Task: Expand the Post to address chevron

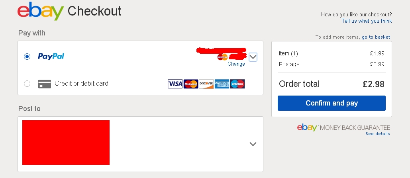Action: [253, 144]
